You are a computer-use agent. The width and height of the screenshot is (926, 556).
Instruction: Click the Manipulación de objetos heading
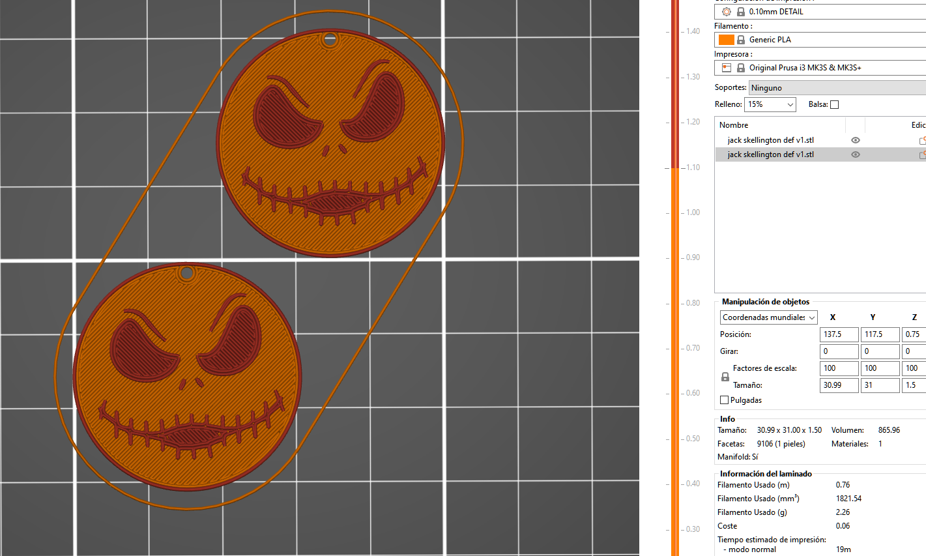(766, 302)
